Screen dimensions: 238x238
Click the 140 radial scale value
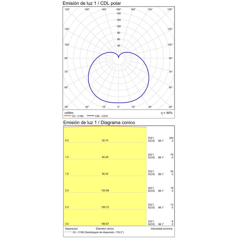(x=119, y=13)
